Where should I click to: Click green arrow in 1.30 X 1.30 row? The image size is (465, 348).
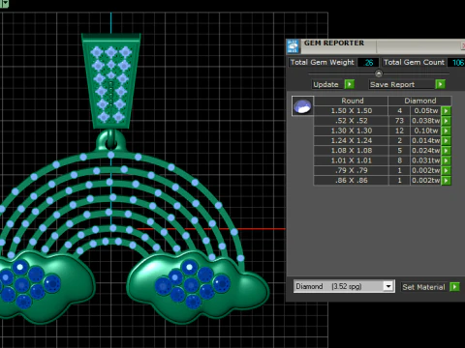(446, 130)
